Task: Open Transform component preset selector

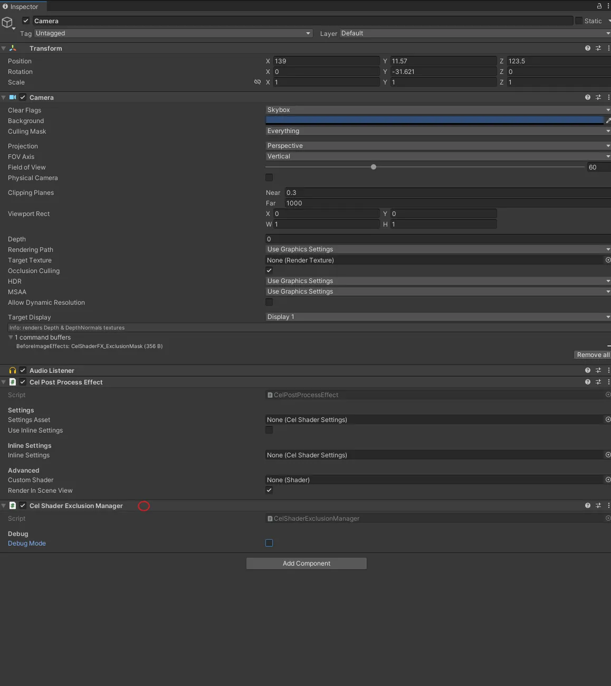Action: click(598, 48)
